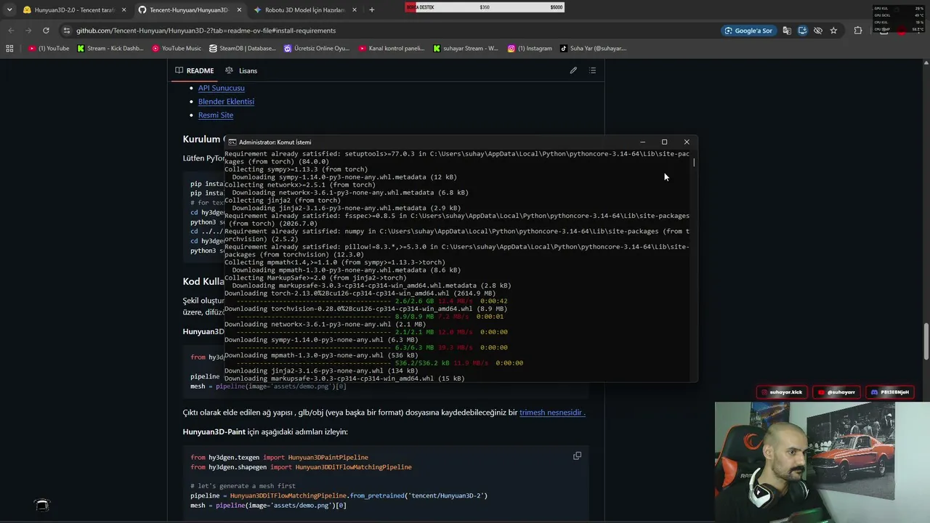Open the trimesh nesnesidir link
Image resolution: width=930 pixels, height=523 pixels.
[552, 413]
